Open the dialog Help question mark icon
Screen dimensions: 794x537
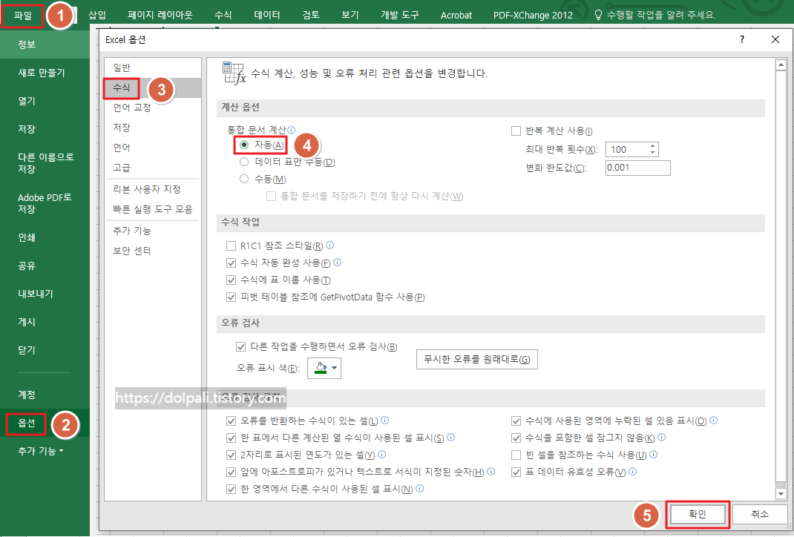coord(741,39)
